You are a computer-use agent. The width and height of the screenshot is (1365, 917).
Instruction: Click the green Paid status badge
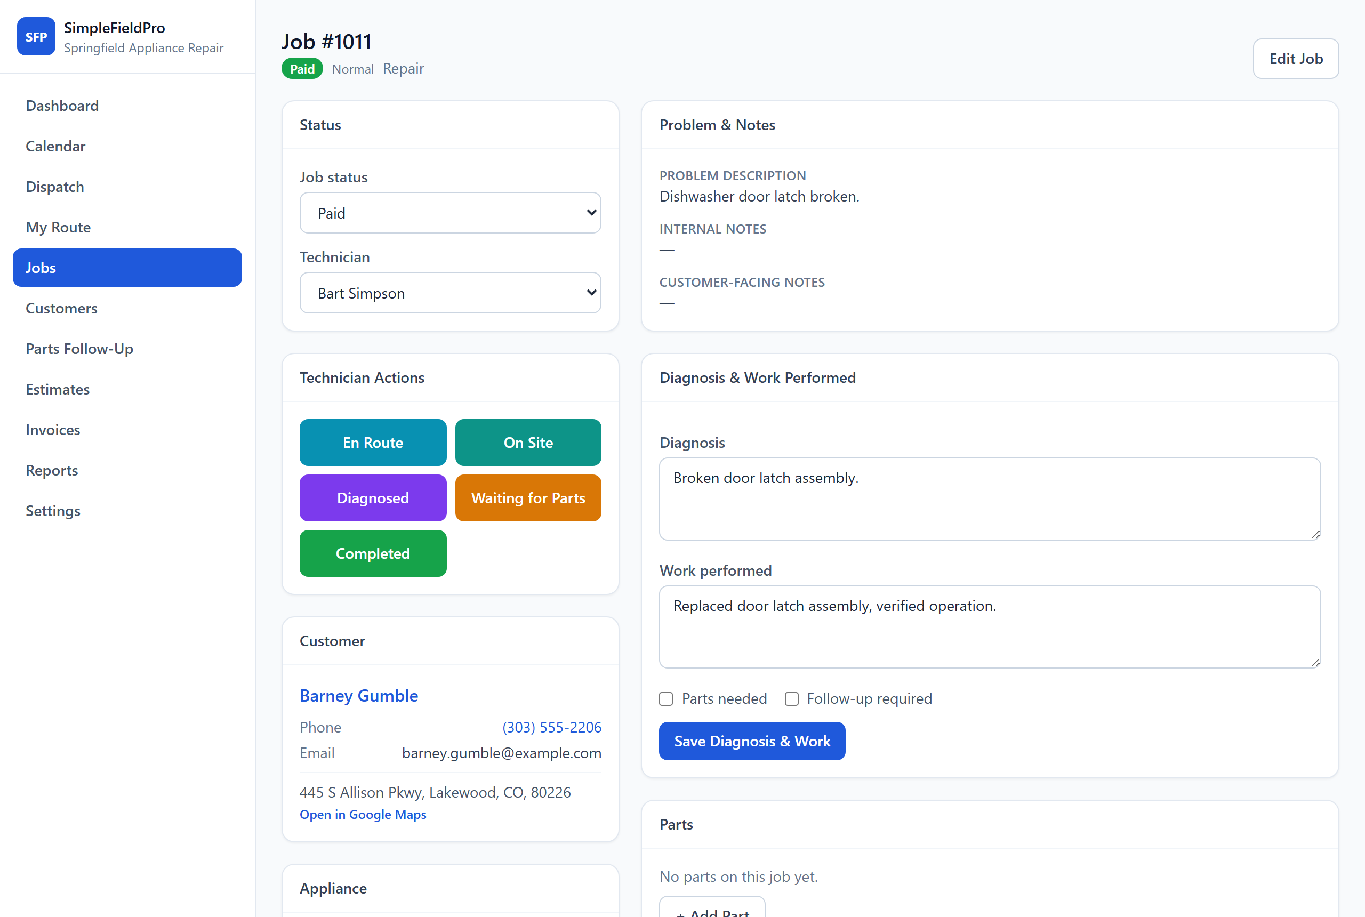coord(302,69)
